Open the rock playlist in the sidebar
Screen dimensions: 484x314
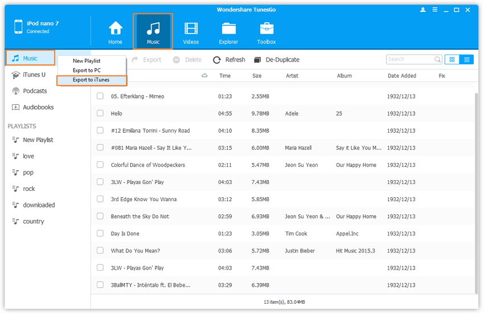pos(28,189)
